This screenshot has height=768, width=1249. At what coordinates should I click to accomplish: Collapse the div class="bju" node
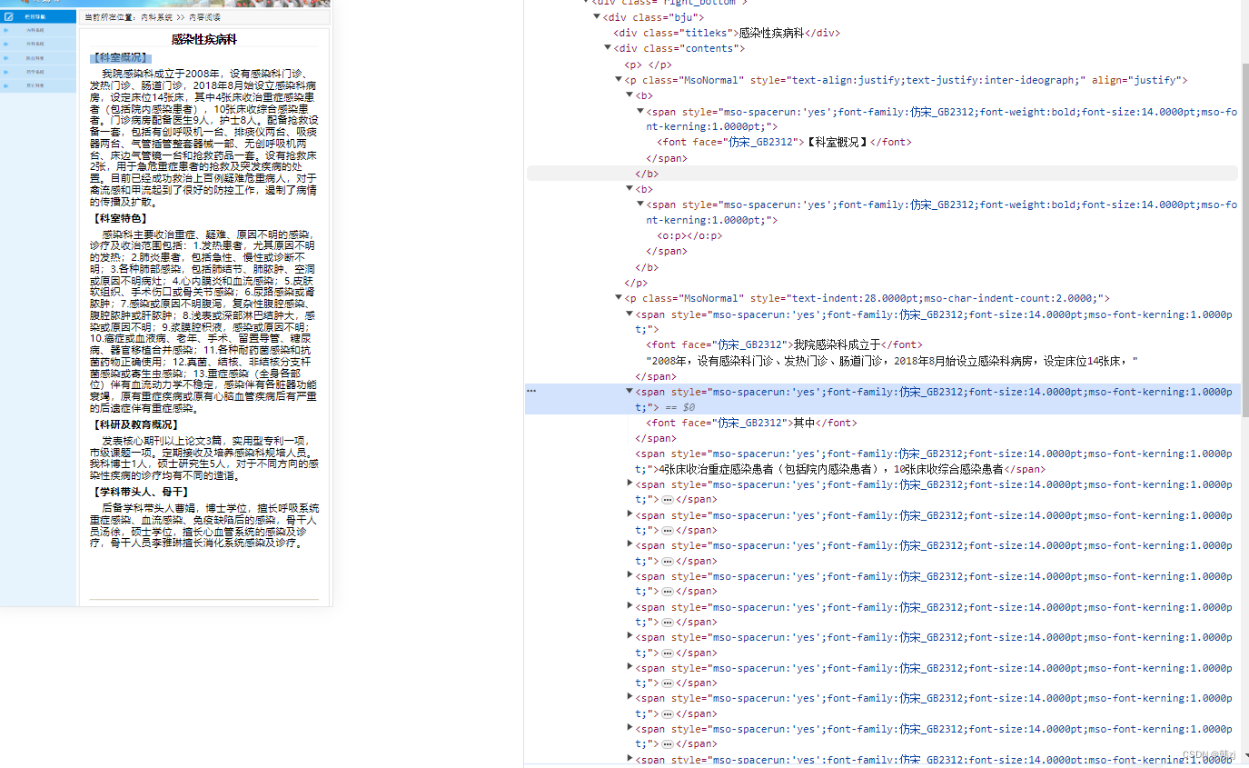(597, 17)
